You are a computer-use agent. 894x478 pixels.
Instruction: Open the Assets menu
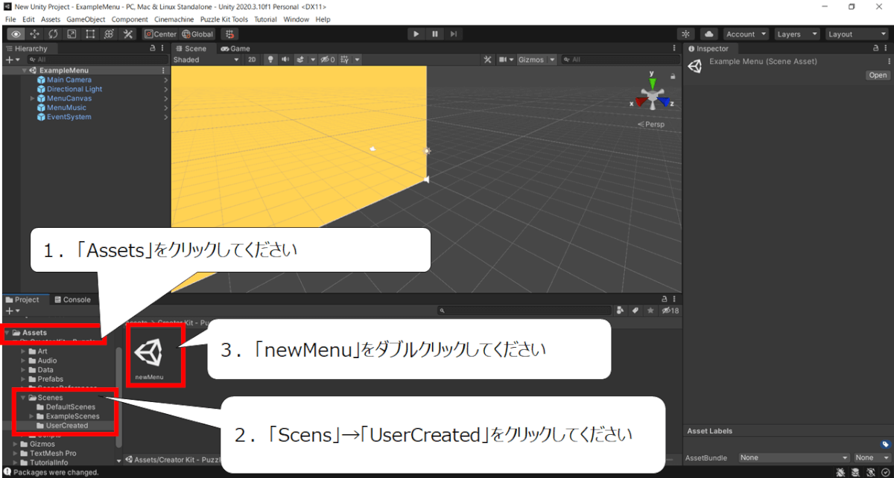click(x=51, y=19)
